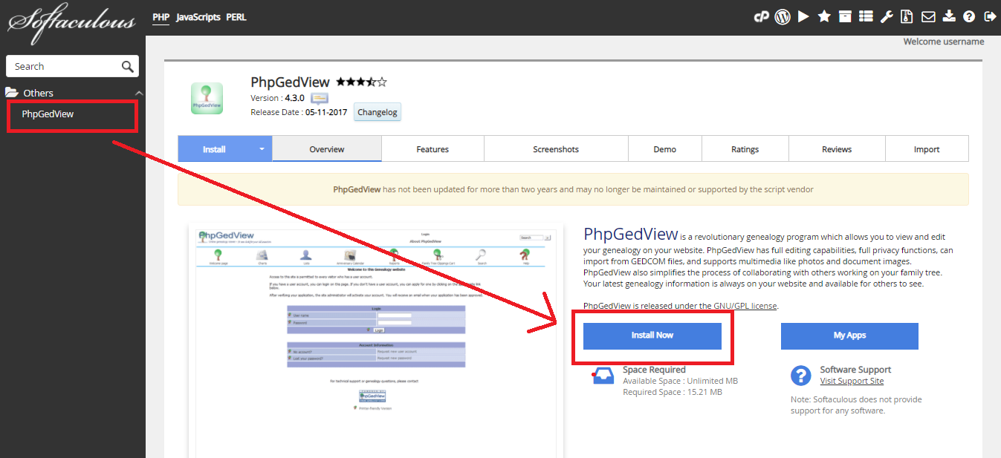
Task: Open the Screenshots tab
Action: 556,149
